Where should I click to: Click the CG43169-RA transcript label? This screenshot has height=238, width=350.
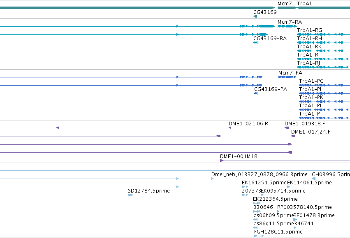[270, 39]
